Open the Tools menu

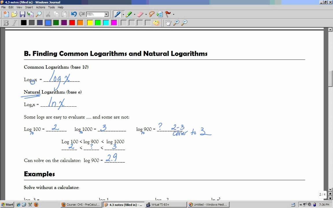tap(51, 7)
